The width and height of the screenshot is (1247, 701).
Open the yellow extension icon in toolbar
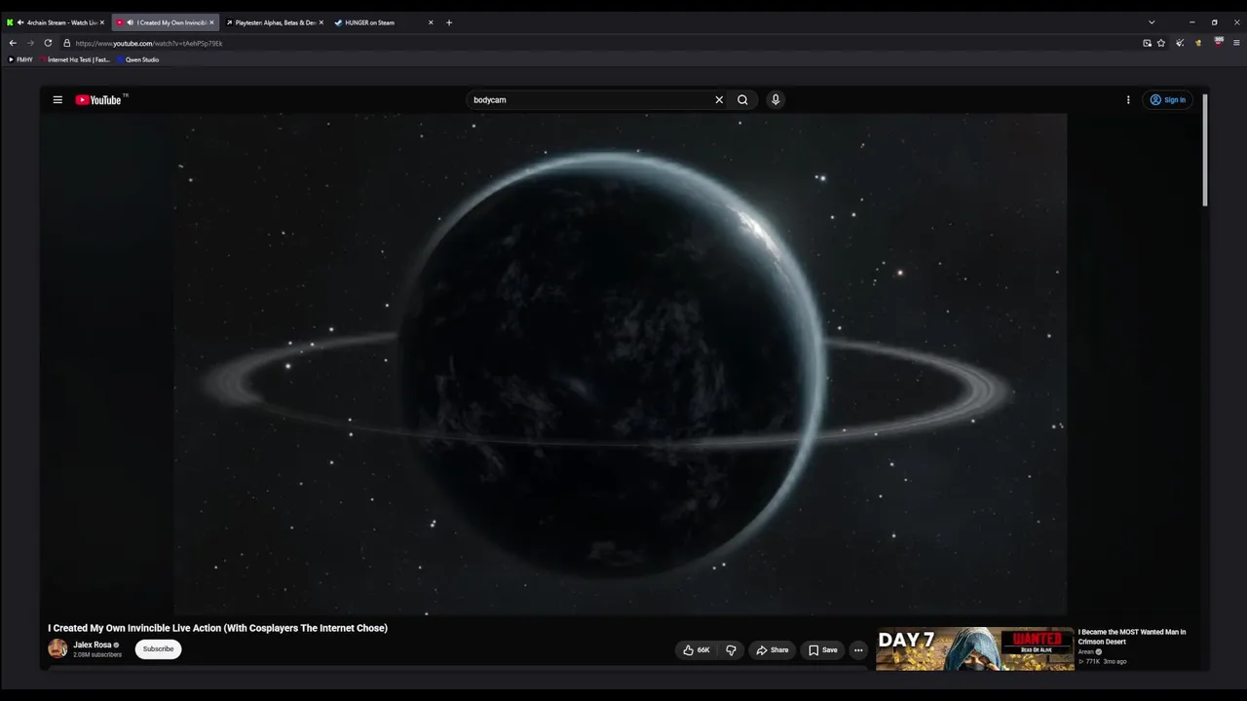point(1198,43)
